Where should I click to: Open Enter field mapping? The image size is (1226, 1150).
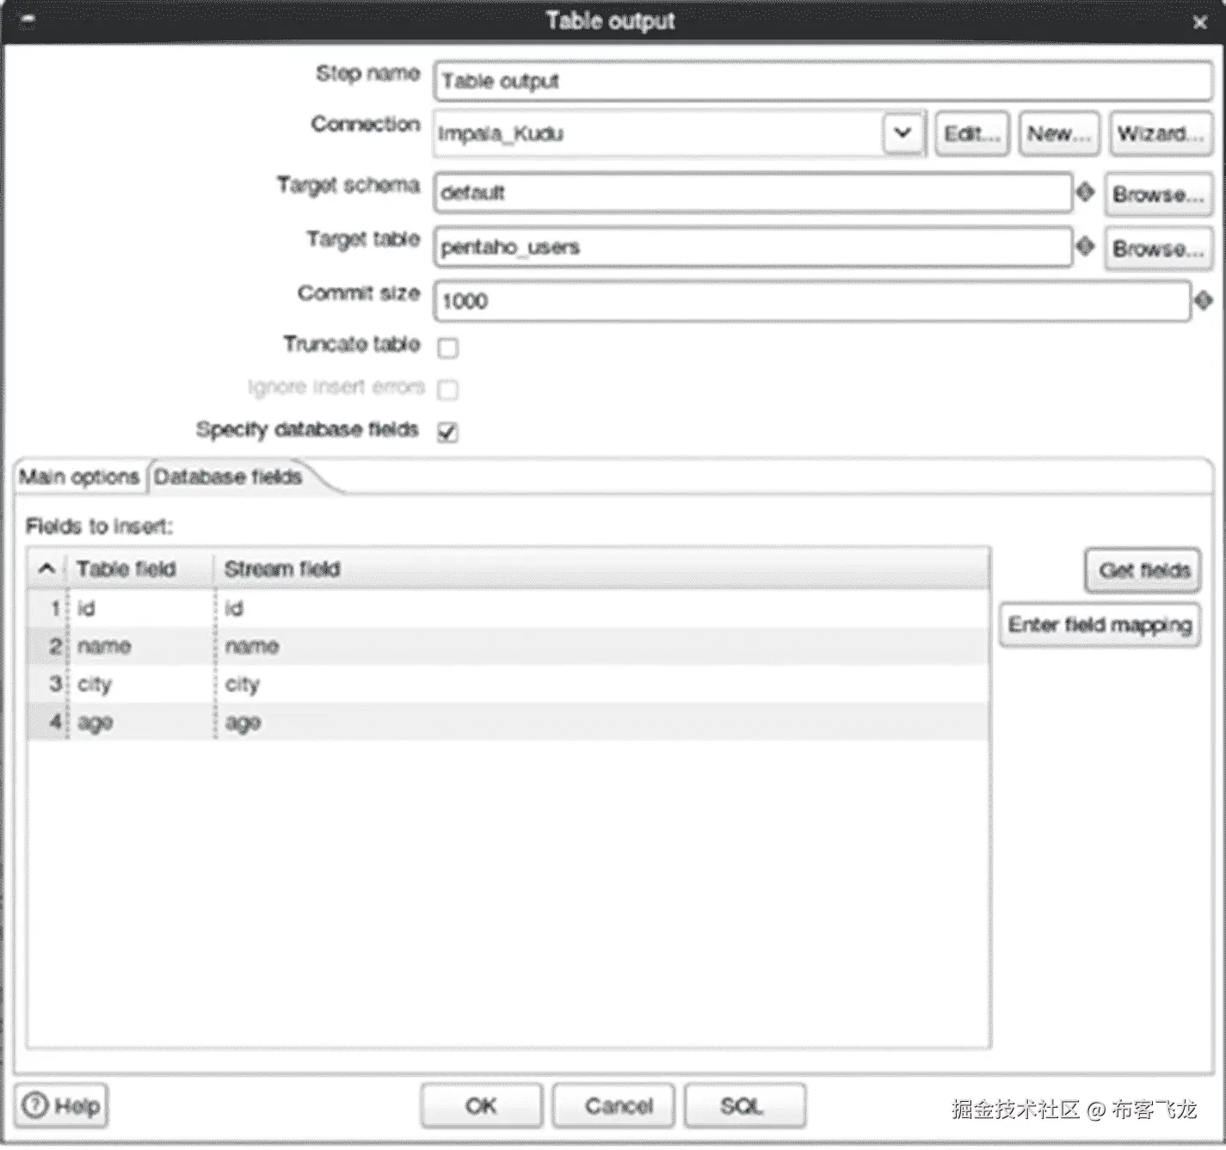click(x=1100, y=624)
